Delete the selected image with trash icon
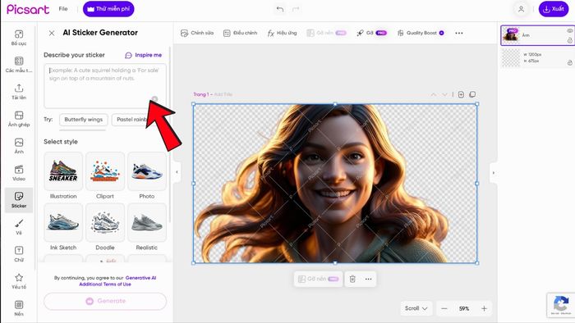This screenshot has height=323, width=575. pos(352,279)
